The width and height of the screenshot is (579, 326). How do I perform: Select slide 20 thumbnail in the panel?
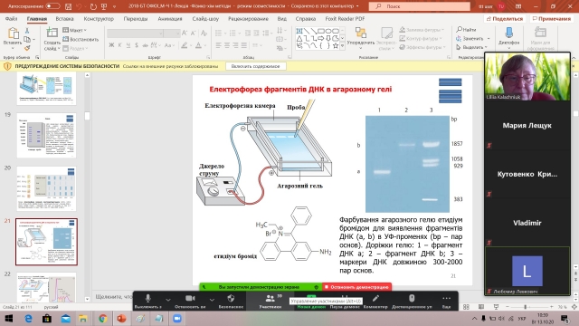46,188
